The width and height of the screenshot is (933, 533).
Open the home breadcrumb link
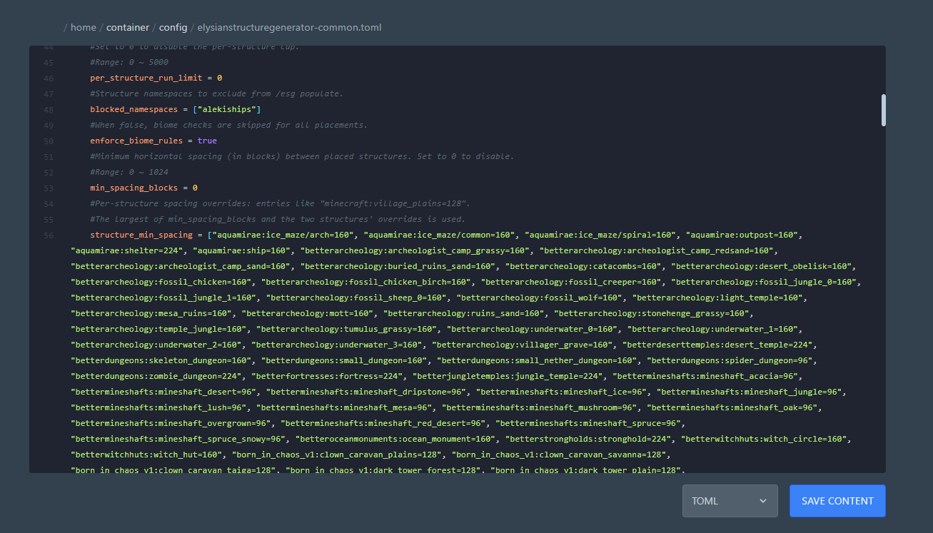point(83,28)
